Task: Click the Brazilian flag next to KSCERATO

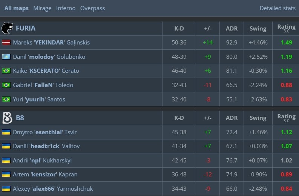Action: click(x=6, y=71)
